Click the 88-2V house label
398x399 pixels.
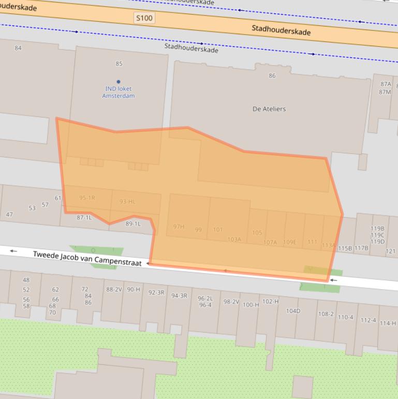[x=114, y=290]
